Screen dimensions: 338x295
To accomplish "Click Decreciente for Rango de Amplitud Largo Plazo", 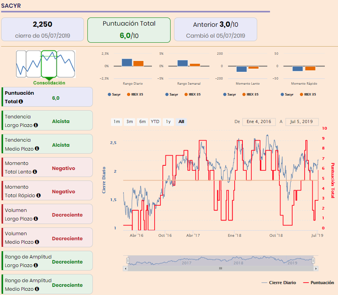I will 67,262.
